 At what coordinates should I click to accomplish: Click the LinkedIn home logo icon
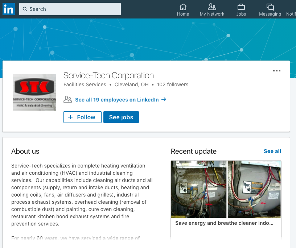pyautogui.click(x=8, y=9)
